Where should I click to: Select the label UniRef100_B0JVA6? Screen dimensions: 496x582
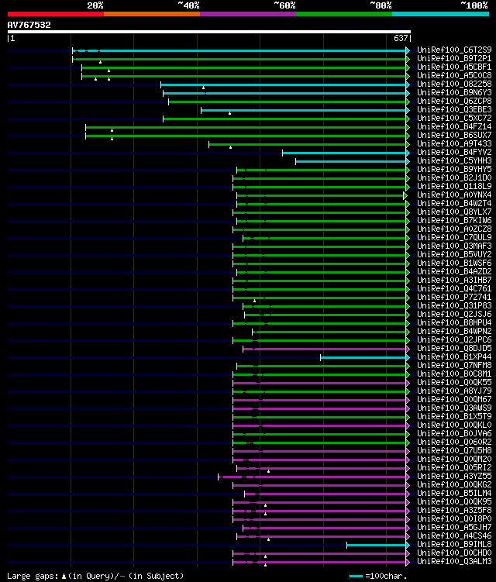point(454,434)
